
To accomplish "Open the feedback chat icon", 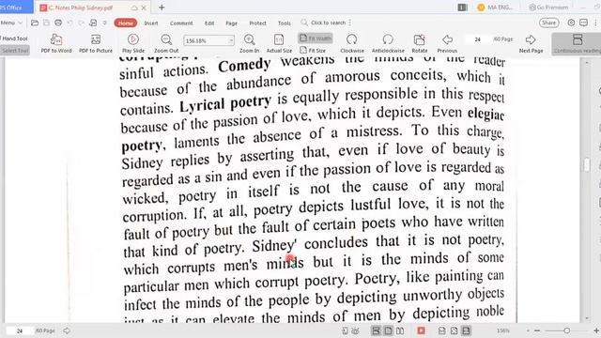I will pos(583,23).
